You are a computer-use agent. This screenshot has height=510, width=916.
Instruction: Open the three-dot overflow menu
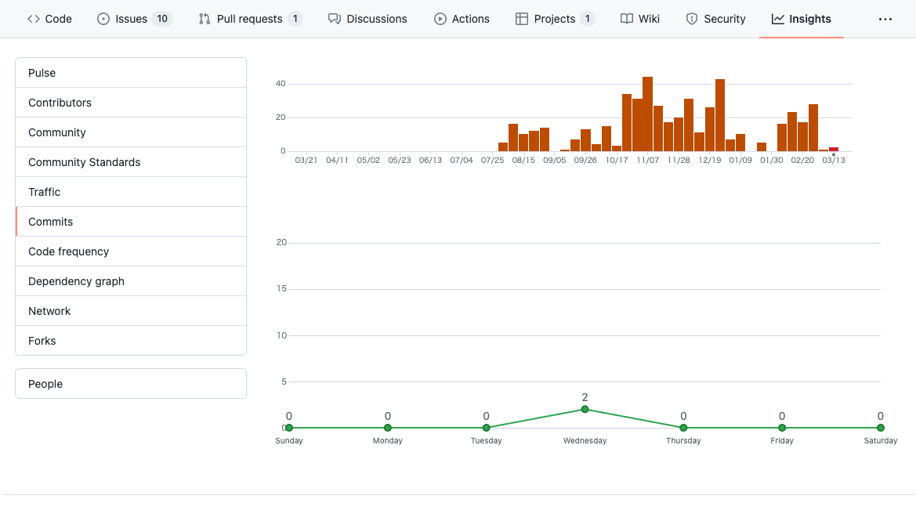click(x=885, y=20)
